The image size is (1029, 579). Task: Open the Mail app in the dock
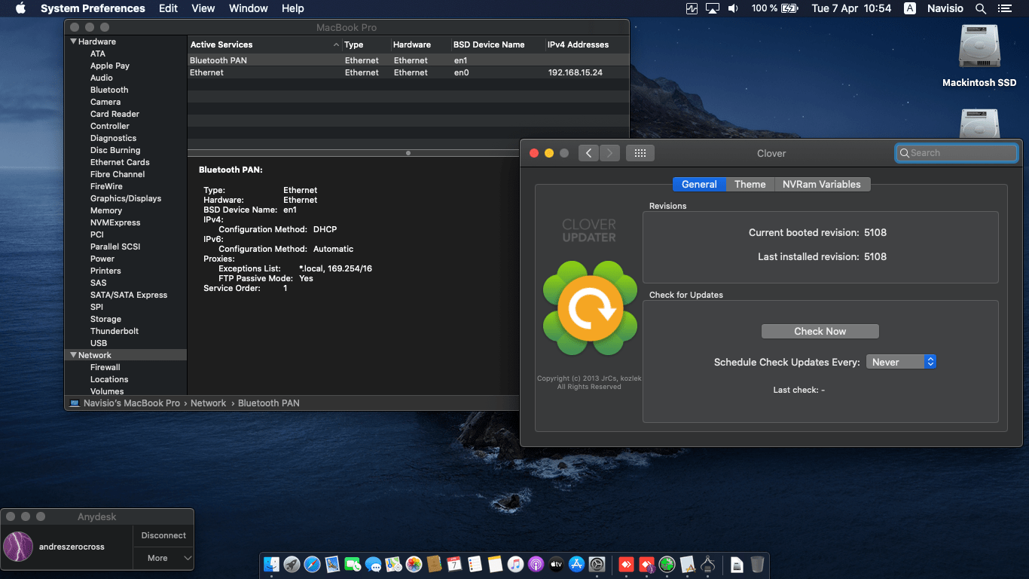click(x=333, y=564)
